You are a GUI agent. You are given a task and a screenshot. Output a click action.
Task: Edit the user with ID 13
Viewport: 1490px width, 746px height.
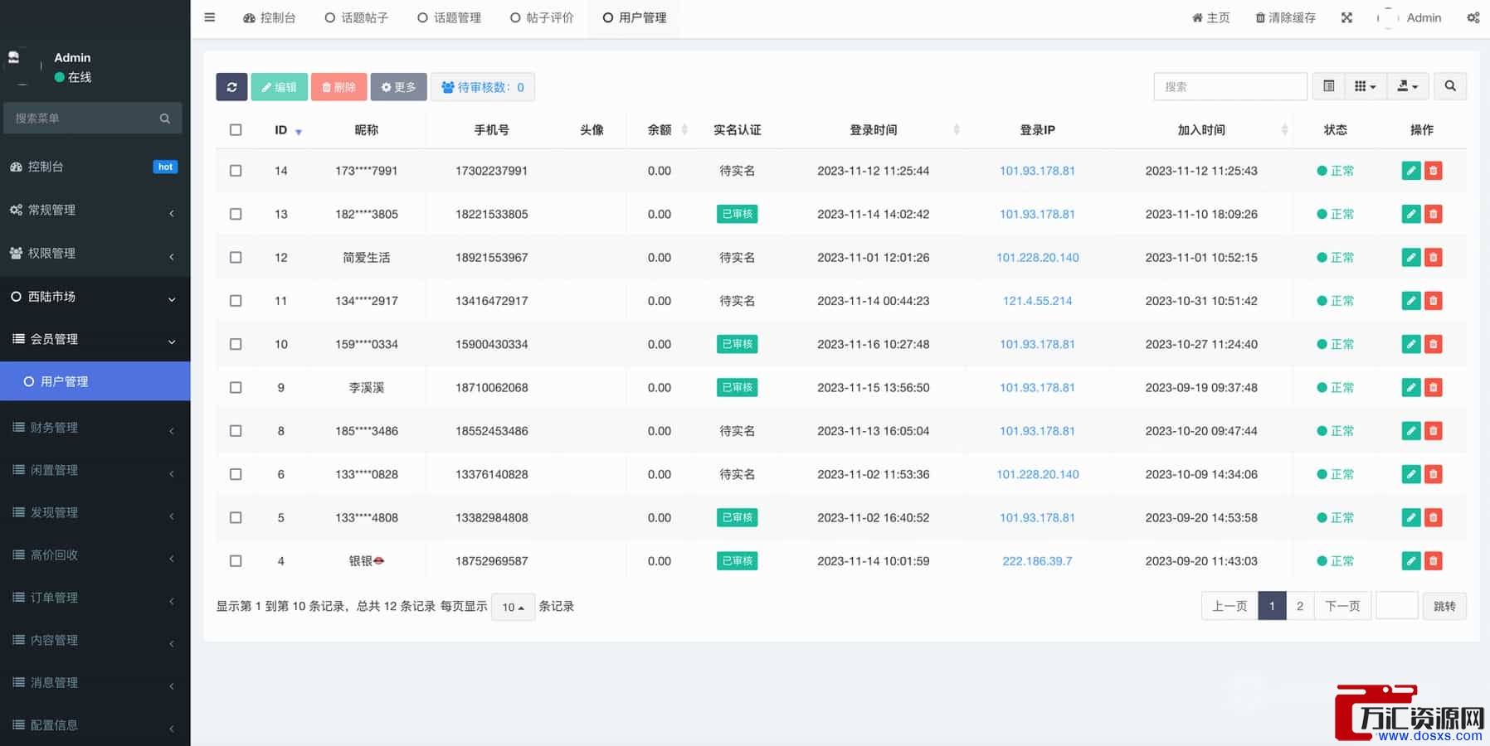1410,214
